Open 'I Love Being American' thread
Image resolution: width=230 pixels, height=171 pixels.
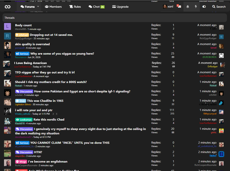click(x=31, y=63)
